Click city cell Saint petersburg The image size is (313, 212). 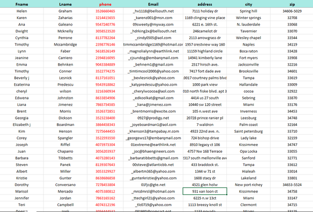click(248, 131)
